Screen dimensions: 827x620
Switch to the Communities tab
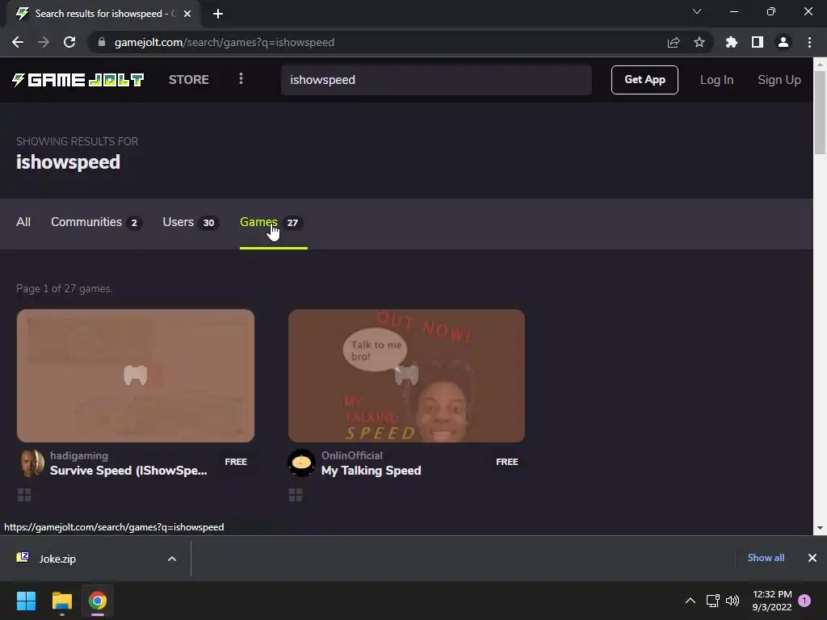click(x=96, y=222)
